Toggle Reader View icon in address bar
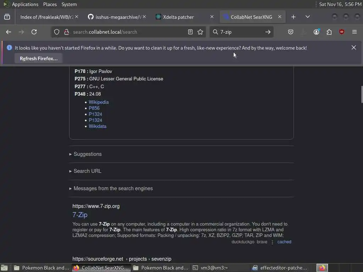363x272 pixels. [x=190, y=32]
